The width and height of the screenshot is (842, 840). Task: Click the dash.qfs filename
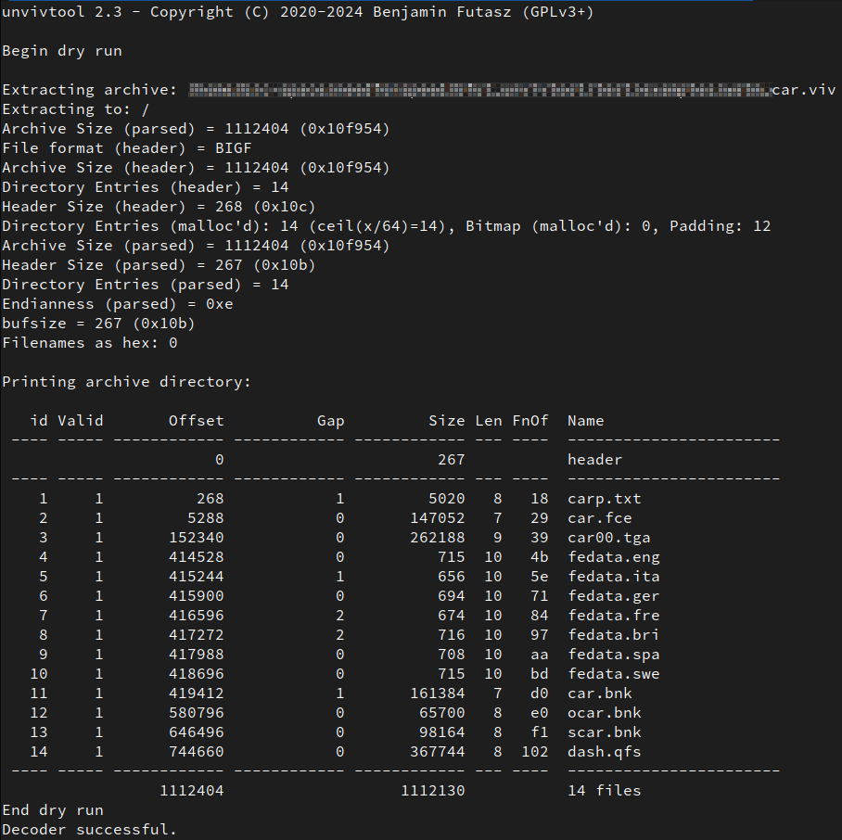click(x=604, y=751)
